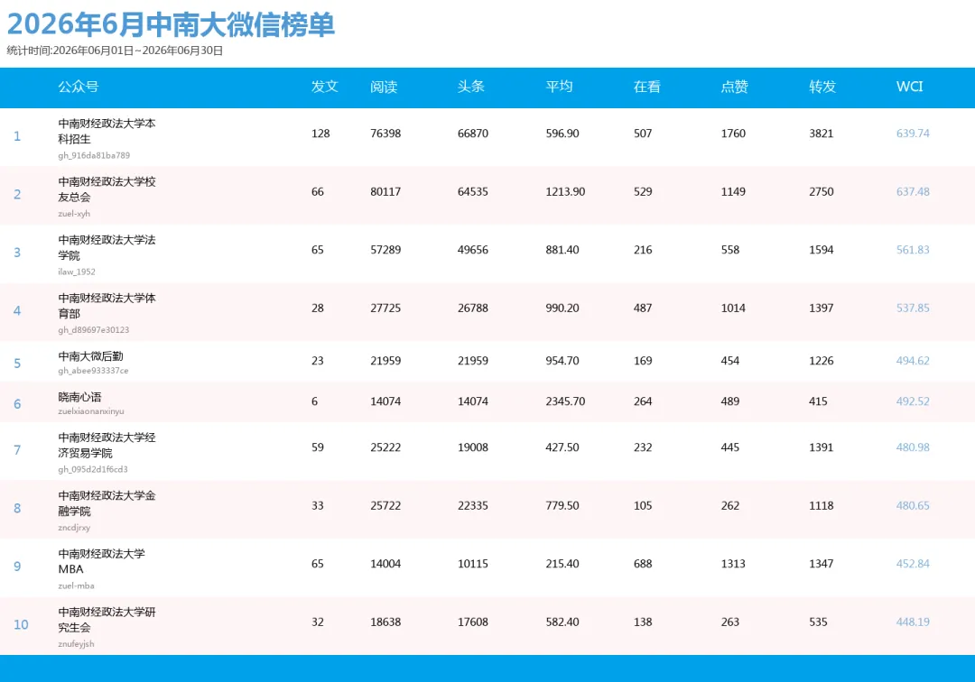
Task: Click account ID zuelxiaonanxinyu
Action: pyautogui.click(x=91, y=411)
